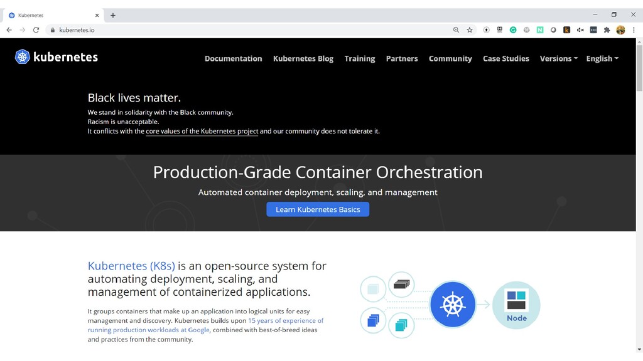Close the Kubernetes tab

tap(97, 15)
